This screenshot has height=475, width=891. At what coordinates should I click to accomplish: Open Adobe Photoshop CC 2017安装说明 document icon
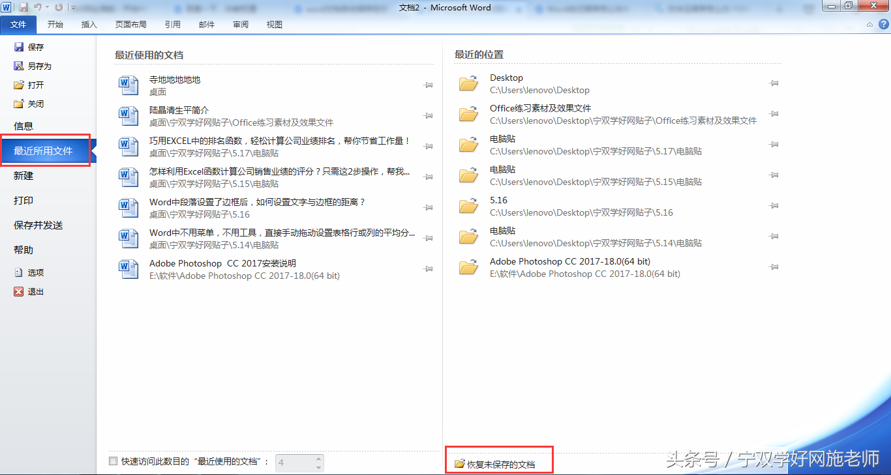(128, 269)
